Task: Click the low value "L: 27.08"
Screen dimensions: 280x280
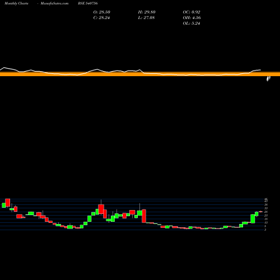Action: pyautogui.click(x=146, y=18)
